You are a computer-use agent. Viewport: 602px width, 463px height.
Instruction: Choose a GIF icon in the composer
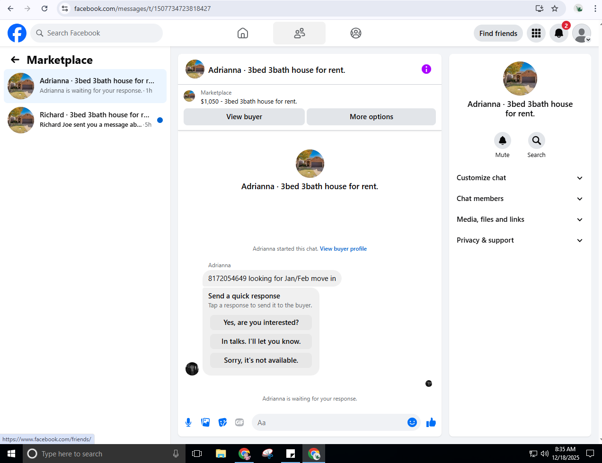pos(239,422)
